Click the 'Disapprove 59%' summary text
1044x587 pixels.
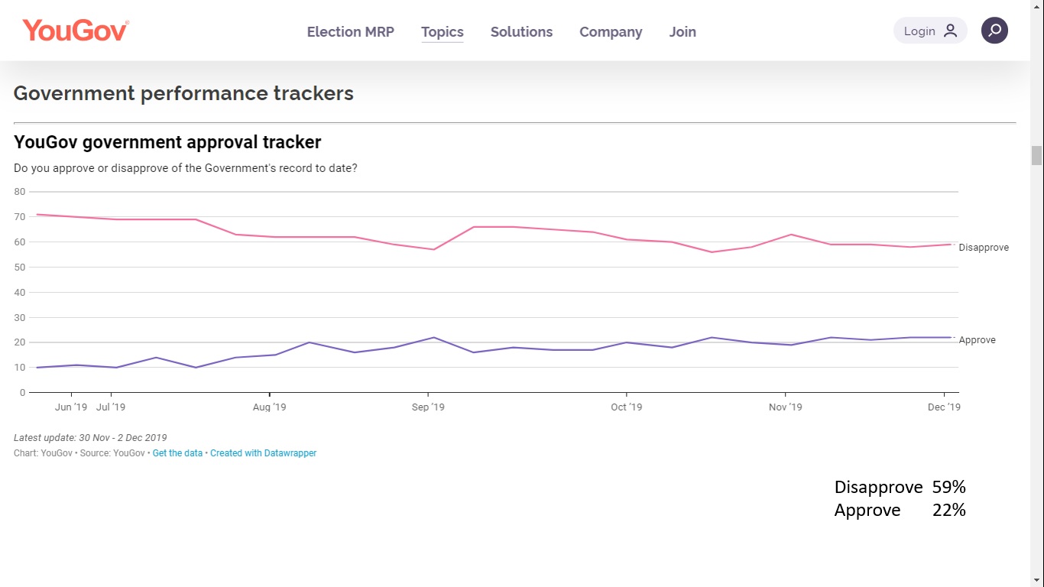[x=900, y=487]
